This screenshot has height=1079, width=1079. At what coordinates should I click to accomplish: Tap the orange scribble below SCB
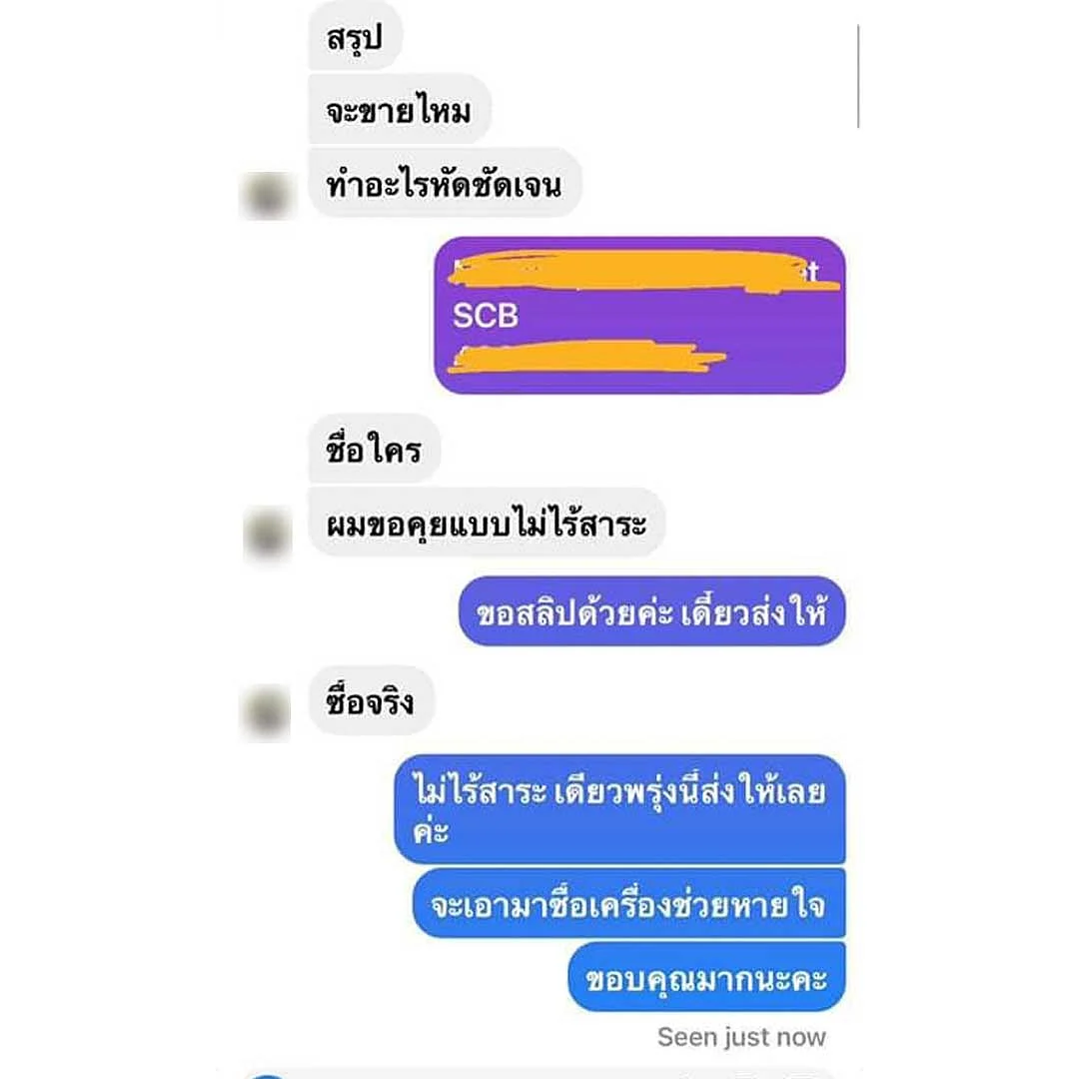(x=586, y=358)
